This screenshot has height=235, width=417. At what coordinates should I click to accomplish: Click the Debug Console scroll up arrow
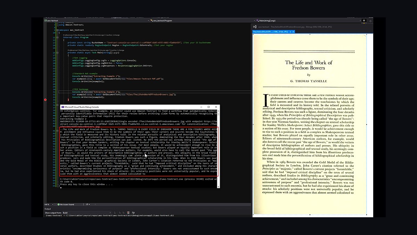219,111
